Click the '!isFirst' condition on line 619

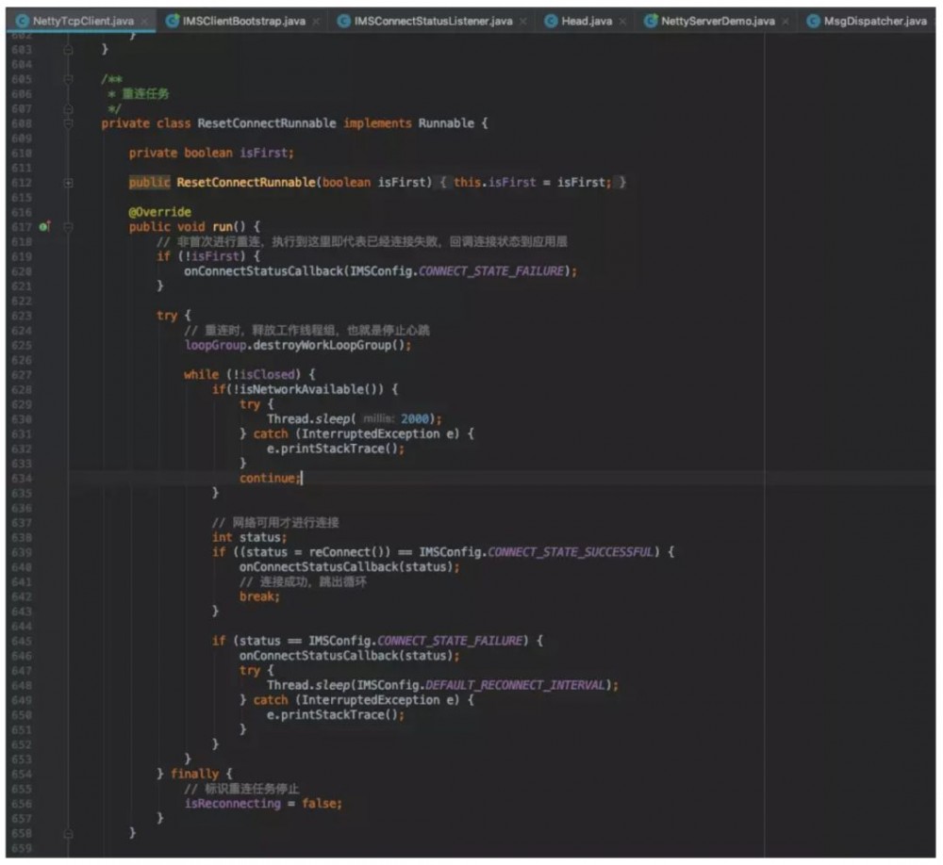[x=211, y=256]
